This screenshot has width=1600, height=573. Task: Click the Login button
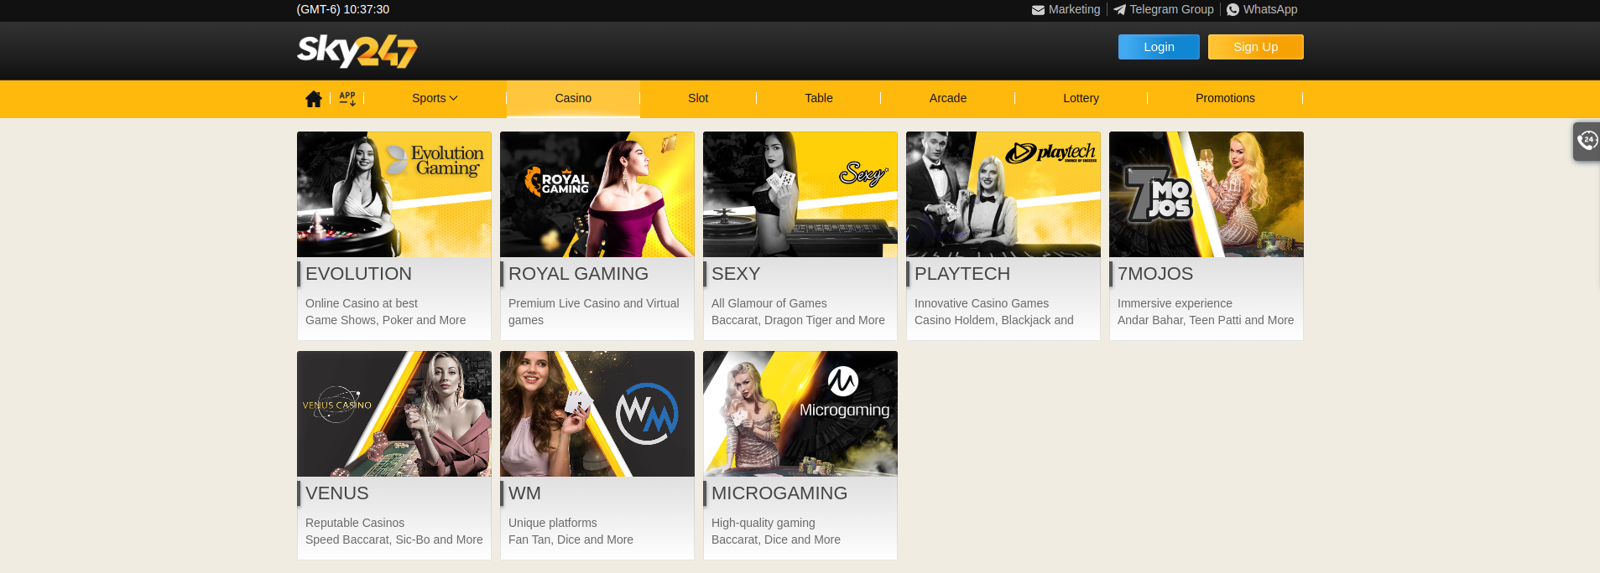pos(1159,47)
